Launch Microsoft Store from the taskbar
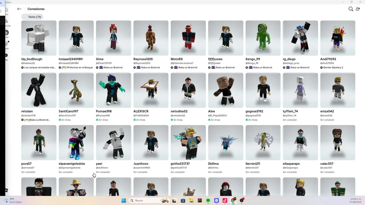Screen dimensions: 365x205 click(183, 200)
